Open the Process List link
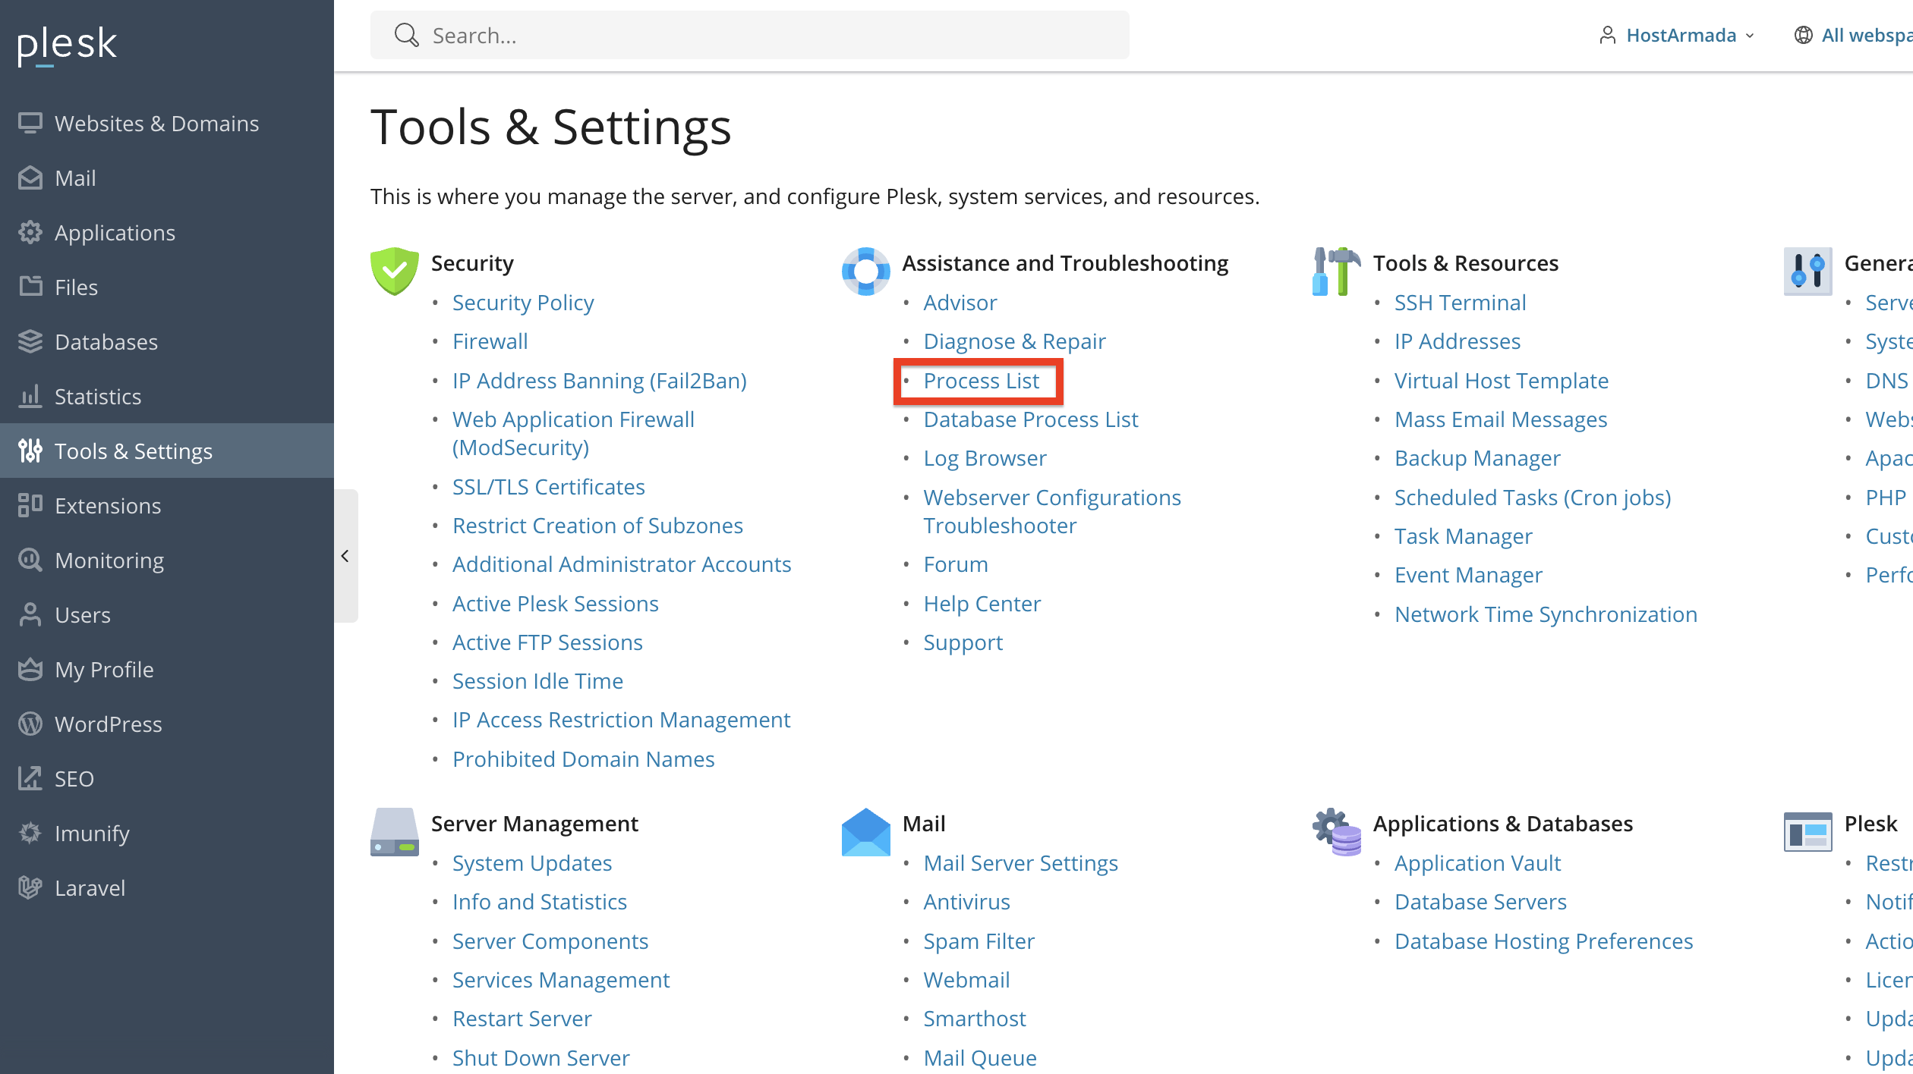1913x1074 pixels. (x=981, y=381)
